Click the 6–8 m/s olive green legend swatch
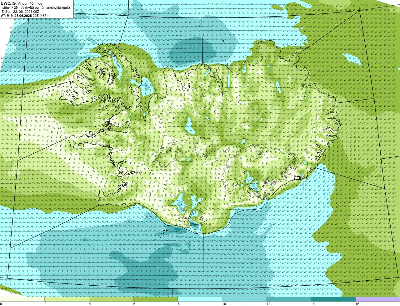Image resolution: width=400 pixels, height=306 pixels. pos(155,299)
